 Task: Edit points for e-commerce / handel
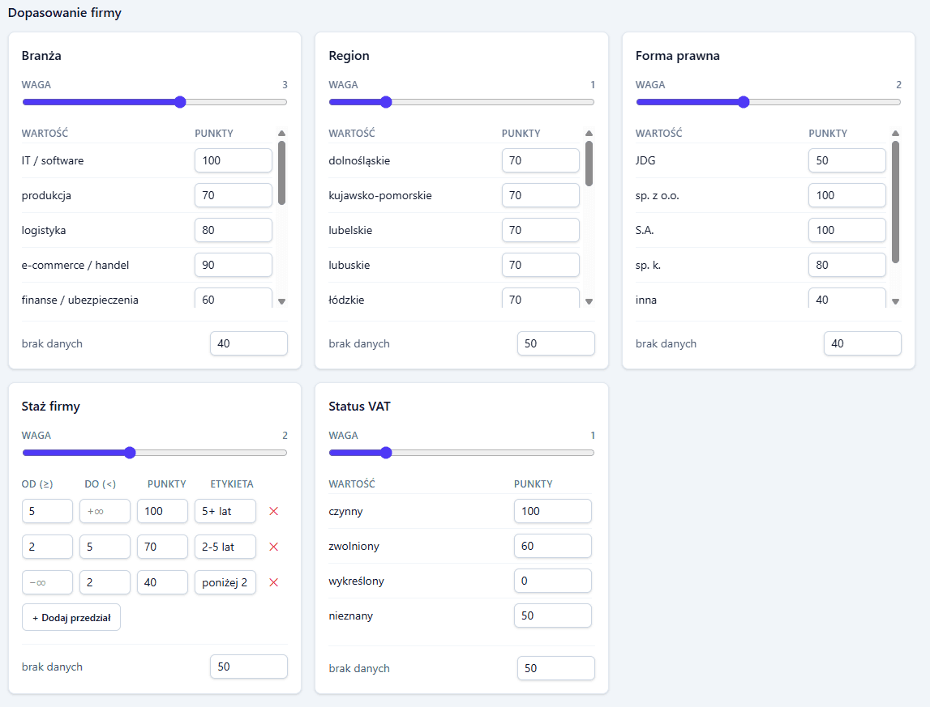(x=234, y=265)
